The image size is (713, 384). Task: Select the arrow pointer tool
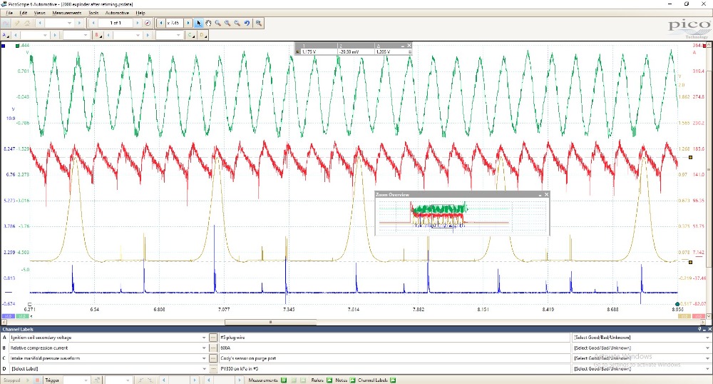[199, 23]
